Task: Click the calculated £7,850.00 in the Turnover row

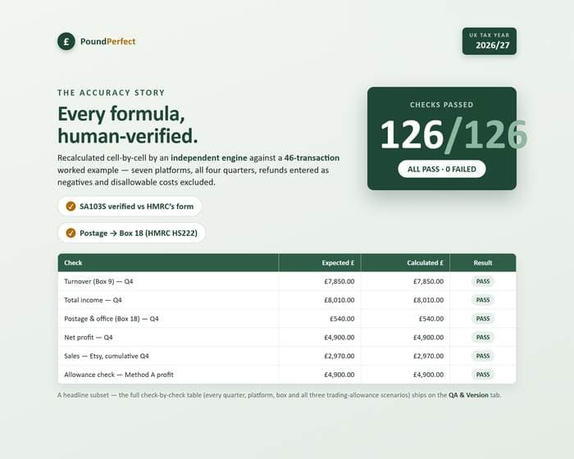Action: pyautogui.click(x=428, y=281)
